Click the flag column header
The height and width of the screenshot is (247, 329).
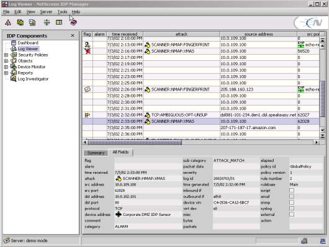click(87, 34)
